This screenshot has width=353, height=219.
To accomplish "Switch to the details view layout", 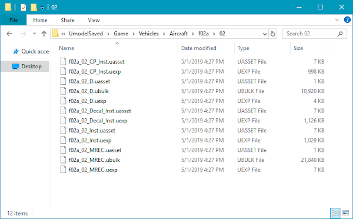I will [x=335, y=213].
